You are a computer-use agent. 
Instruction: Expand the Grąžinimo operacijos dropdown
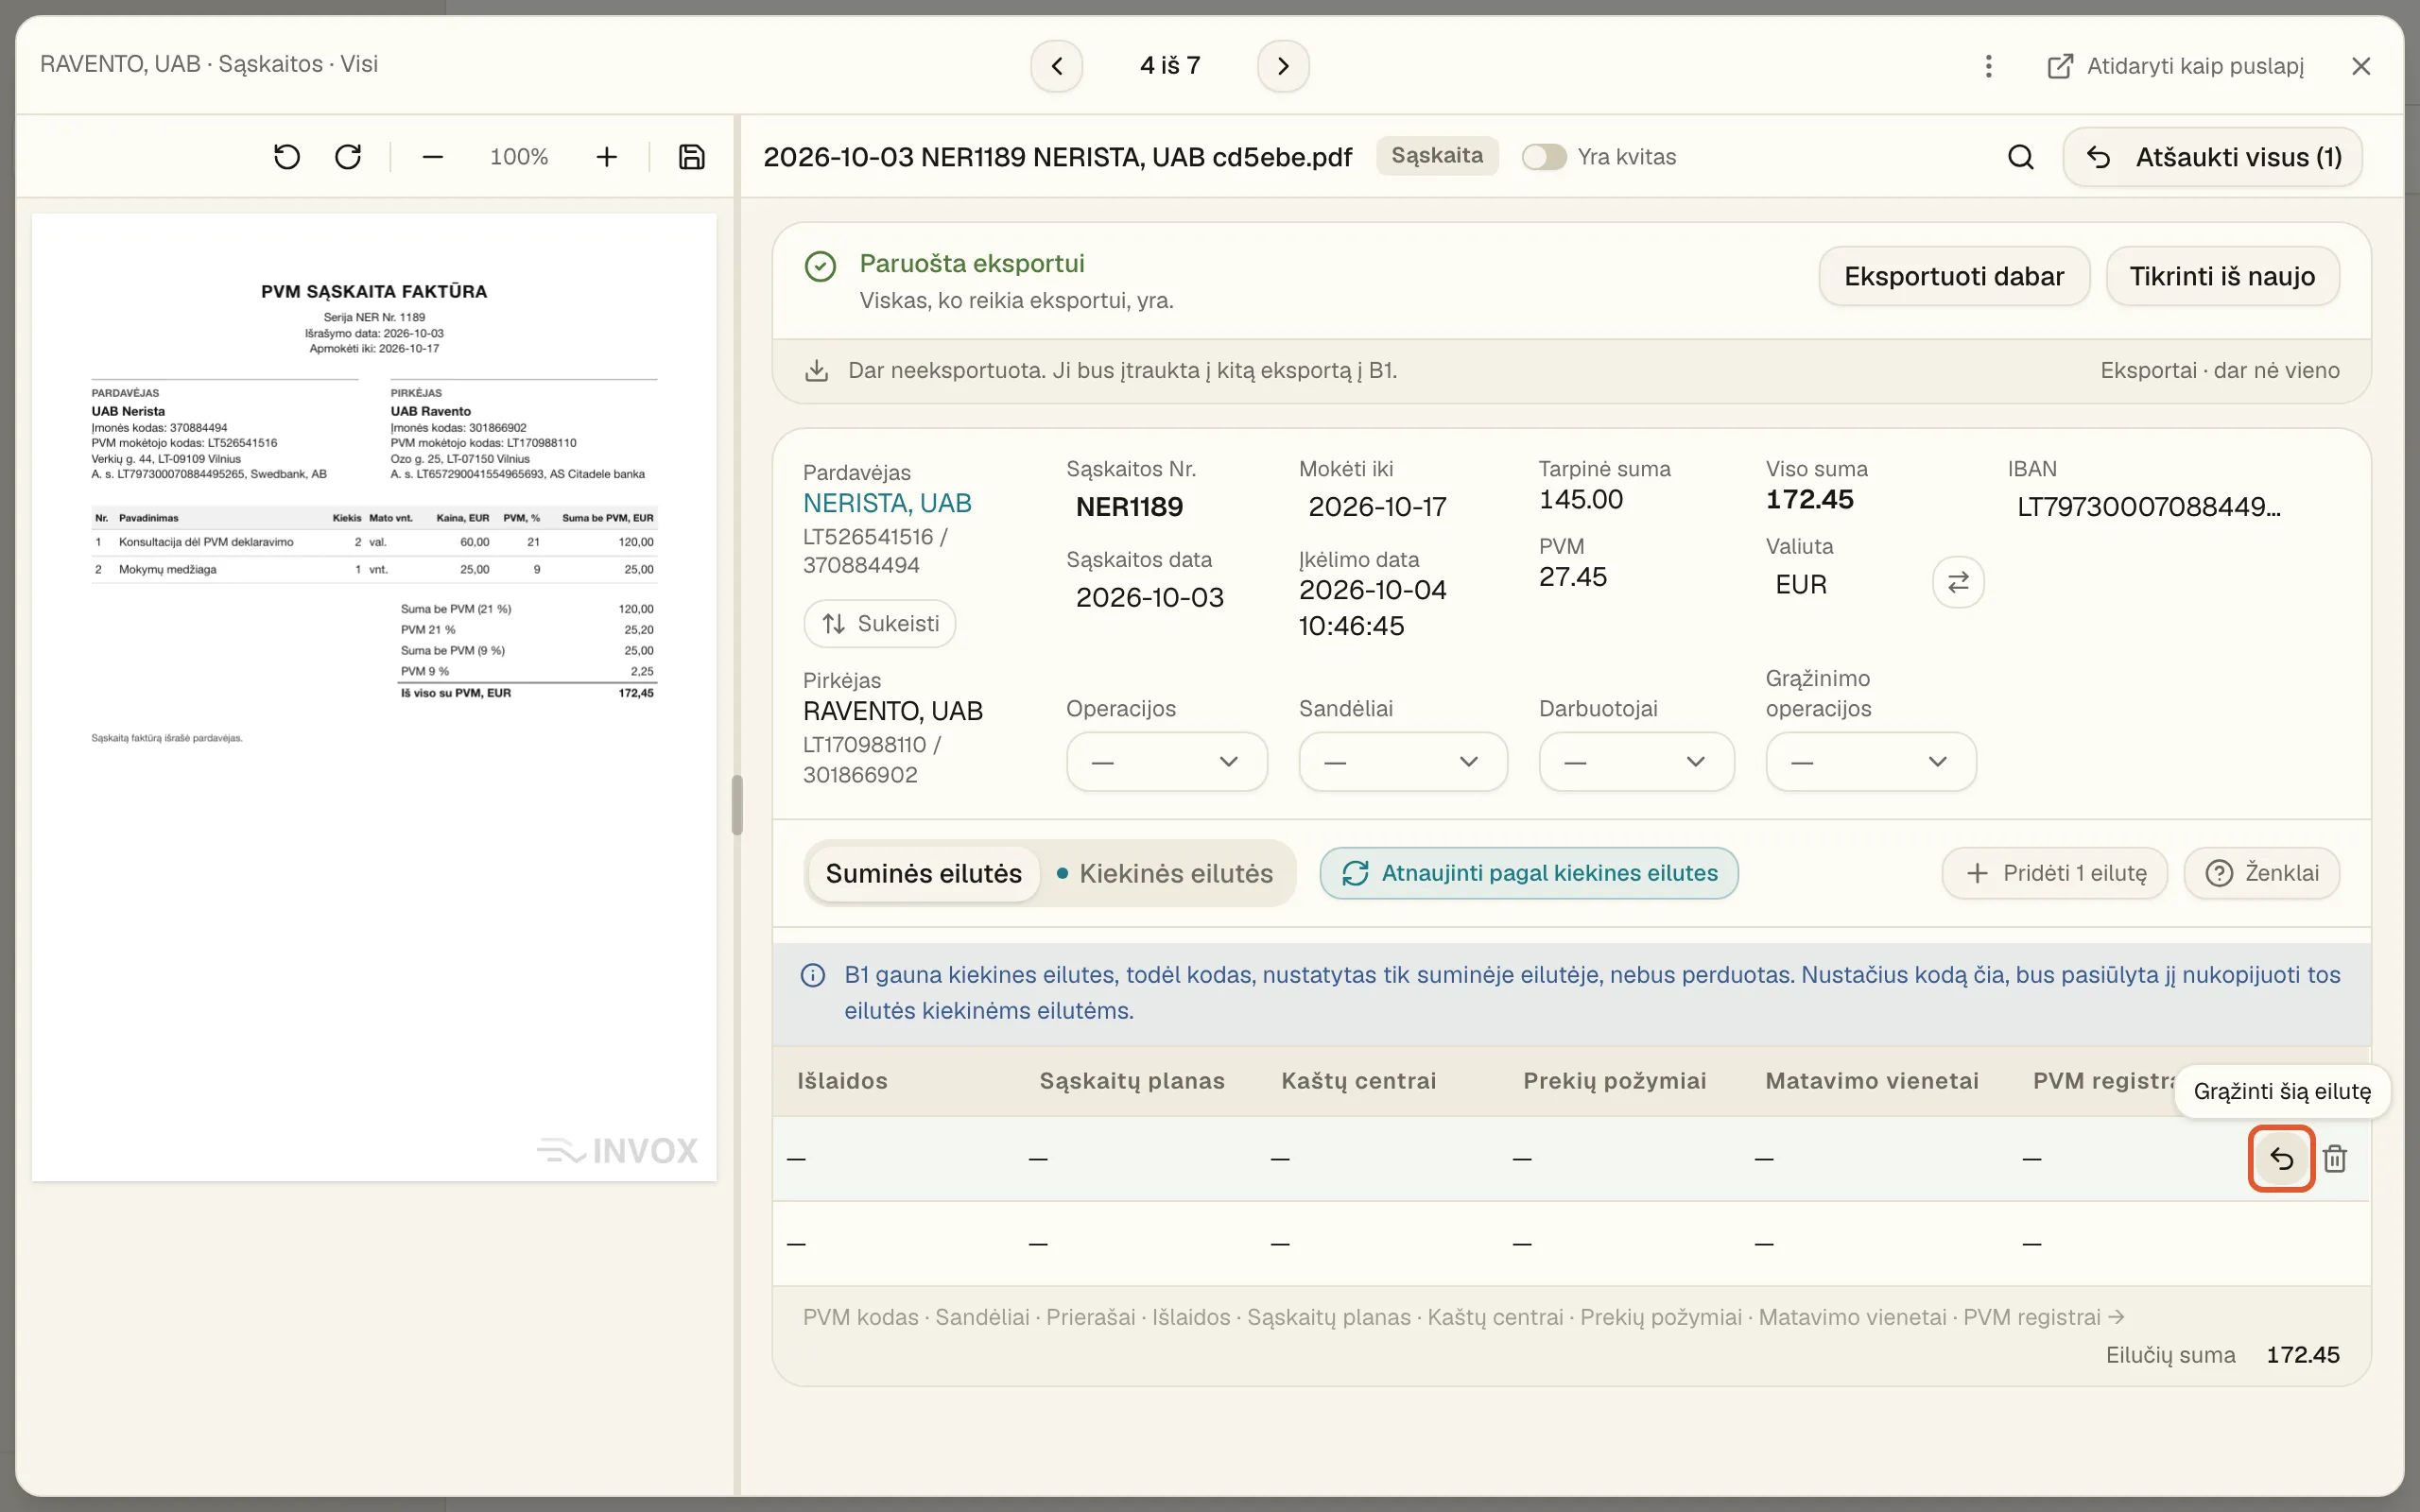[x=1870, y=762]
